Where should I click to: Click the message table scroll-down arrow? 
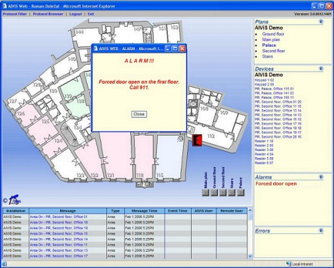pyautogui.click(x=250, y=256)
